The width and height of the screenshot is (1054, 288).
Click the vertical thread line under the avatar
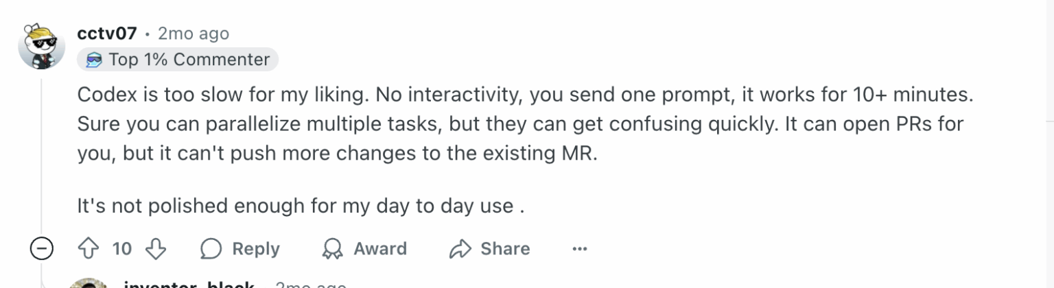coord(42,158)
